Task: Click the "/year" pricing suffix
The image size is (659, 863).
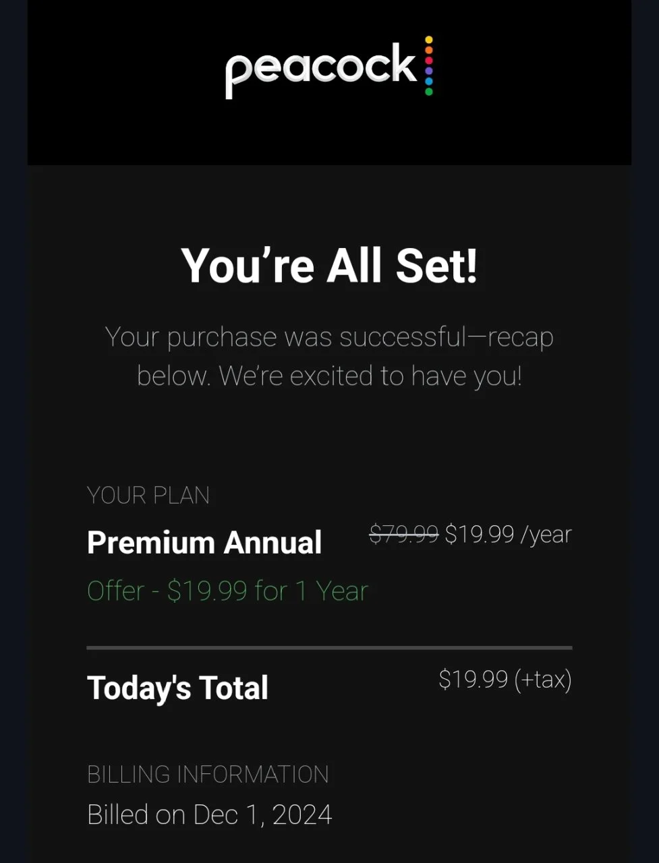Action: tap(546, 535)
